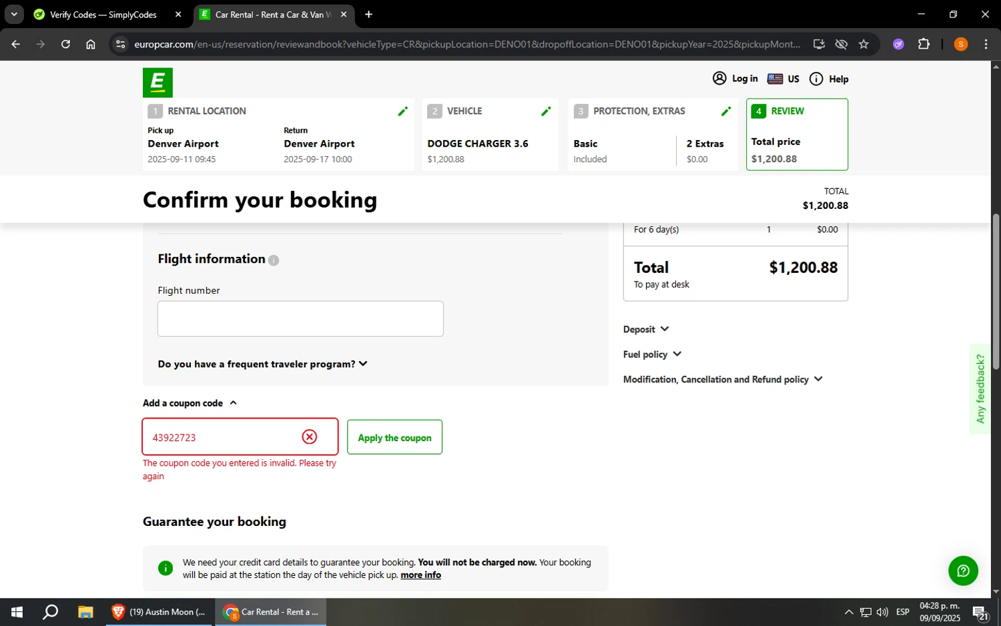Screen dimensions: 1001x626
Task: Open Brave browser taskbar item
Action: click(x=159, y=612)
